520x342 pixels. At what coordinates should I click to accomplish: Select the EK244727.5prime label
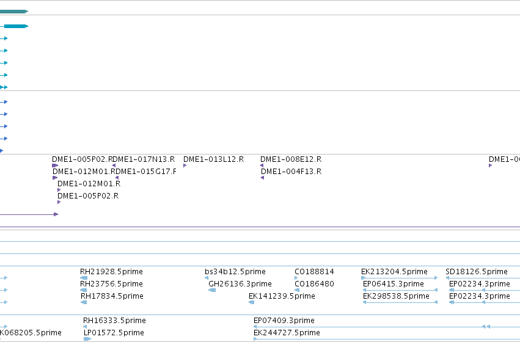click(x=287, y=333)
